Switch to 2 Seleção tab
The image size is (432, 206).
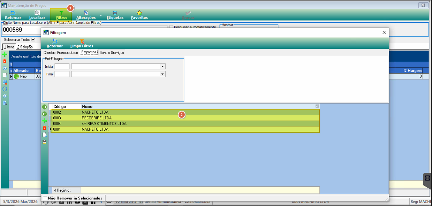coord(25,47)
